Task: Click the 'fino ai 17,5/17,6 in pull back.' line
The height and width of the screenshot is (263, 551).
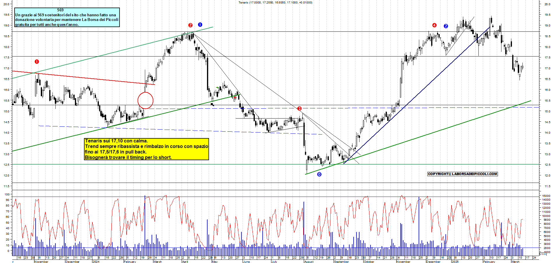Action: (116, 152)
